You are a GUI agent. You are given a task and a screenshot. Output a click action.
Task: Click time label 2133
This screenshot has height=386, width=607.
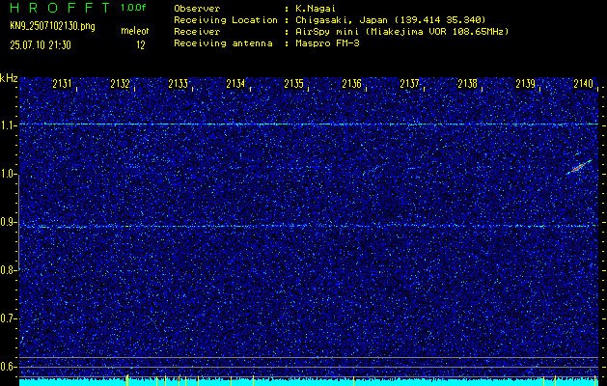(179, 84)
